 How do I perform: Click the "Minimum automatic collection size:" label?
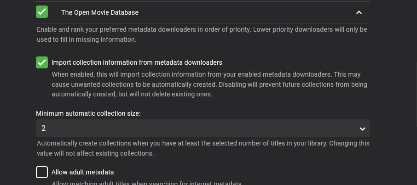pos(88,113)
